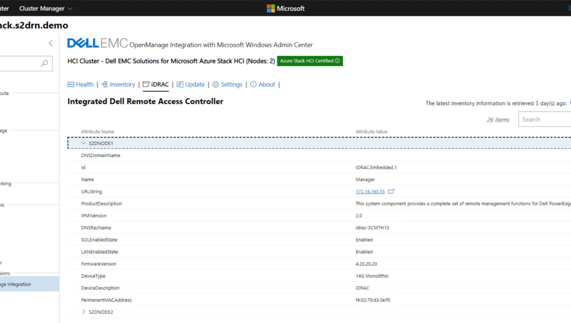571x323 pixels.
Task: Select the DNSDomainName attribute row
Action: 319,155
